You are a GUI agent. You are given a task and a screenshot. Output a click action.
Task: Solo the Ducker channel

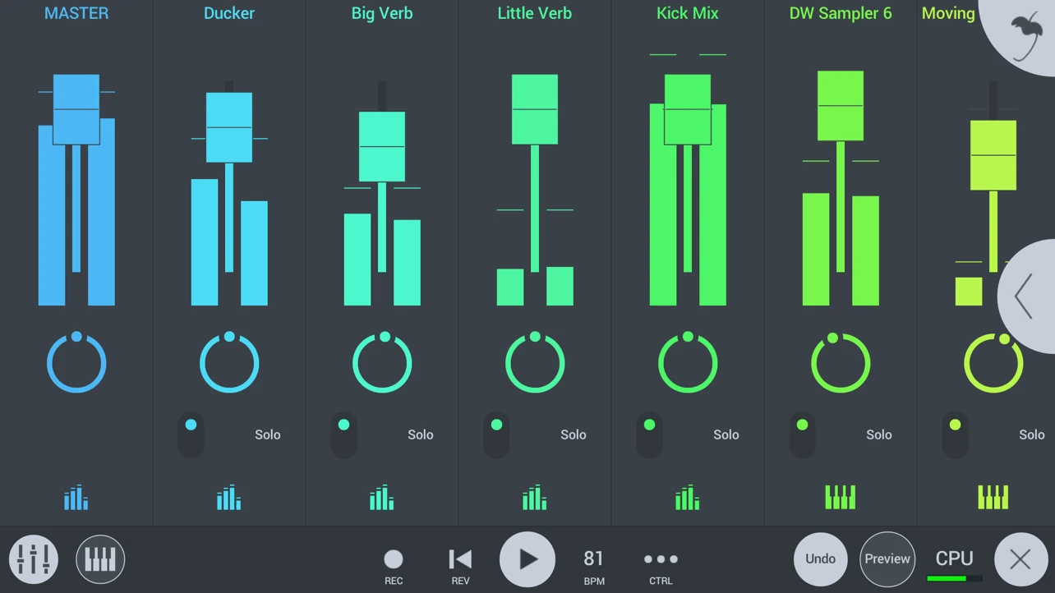click(x=268, y=434)
